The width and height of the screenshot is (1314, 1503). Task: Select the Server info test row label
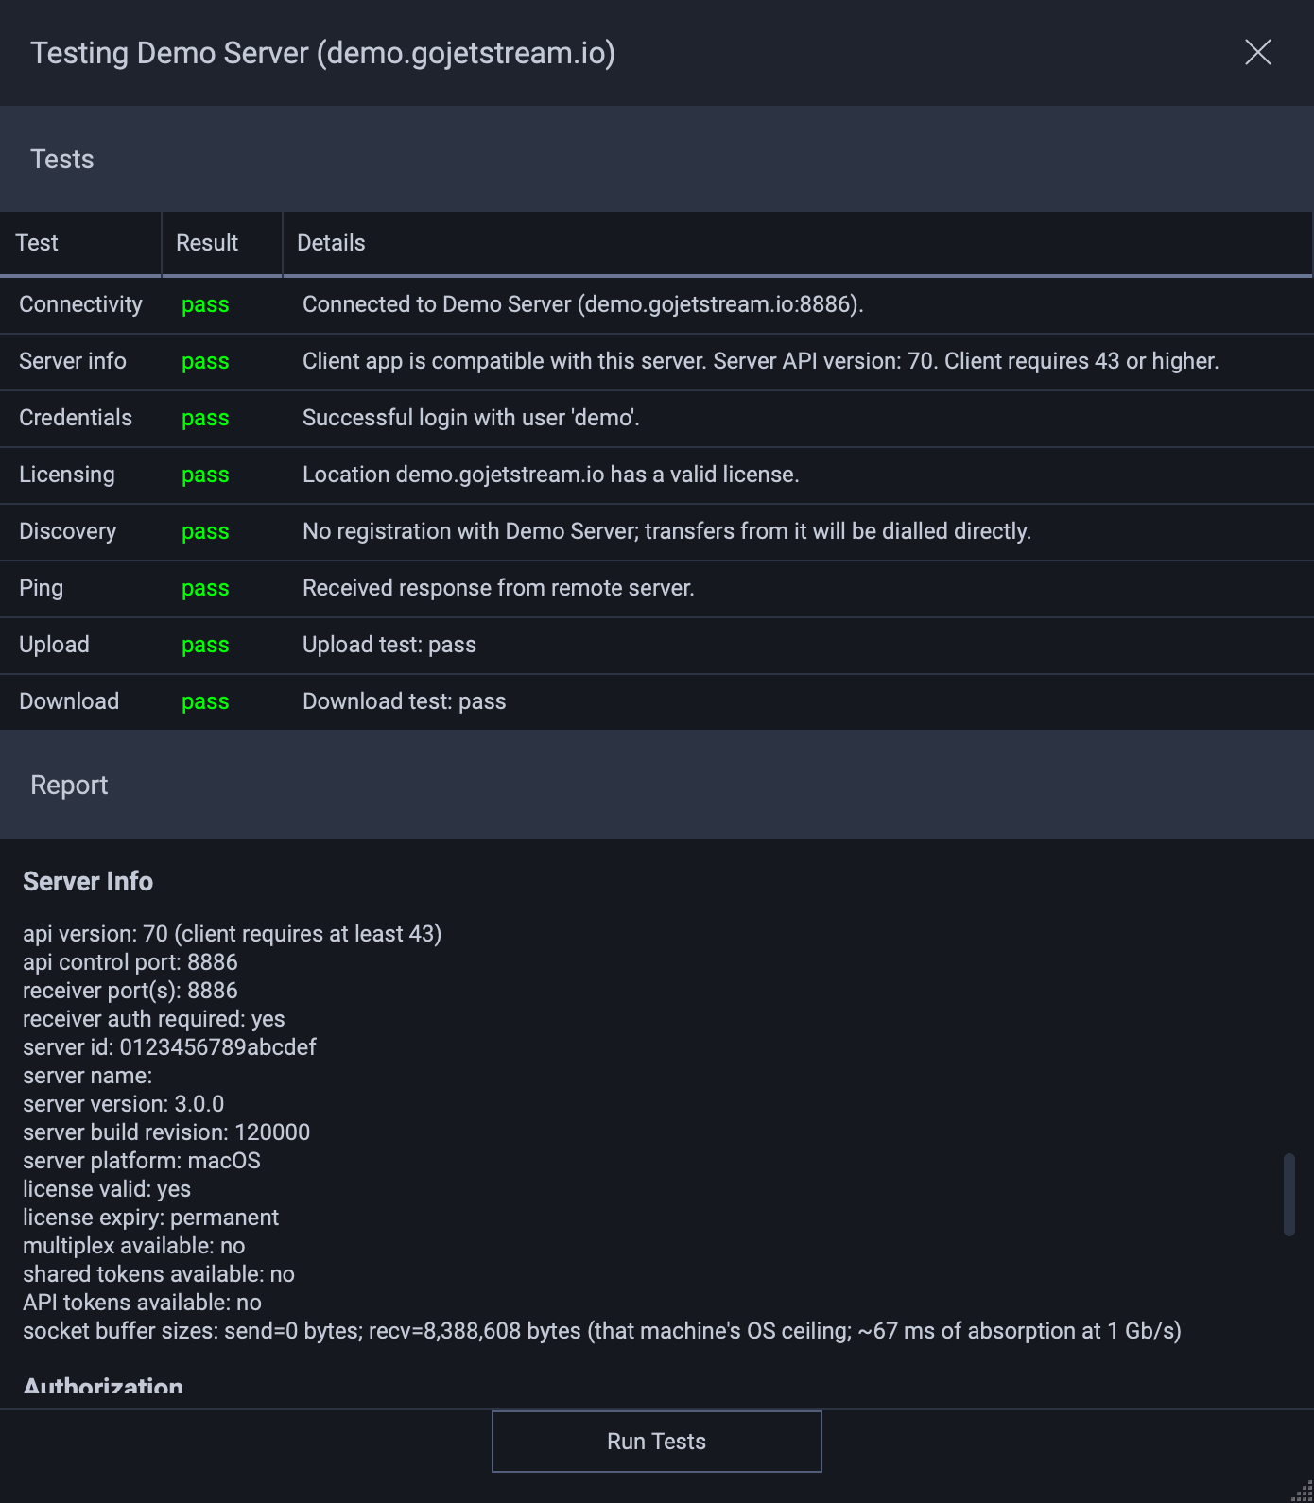coord(73,361)
